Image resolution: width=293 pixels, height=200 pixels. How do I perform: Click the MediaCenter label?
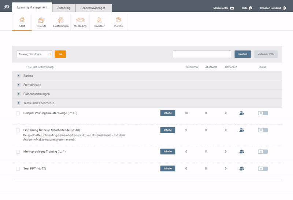(x=221, y=8)
